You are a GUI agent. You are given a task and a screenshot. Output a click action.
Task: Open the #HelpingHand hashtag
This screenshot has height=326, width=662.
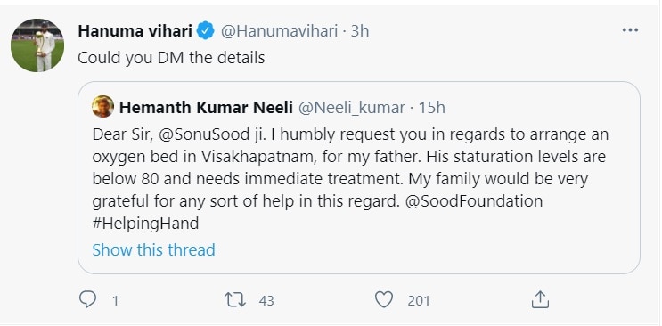pos(145,224)
